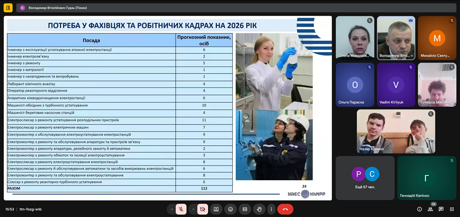Click meeting code ttn-fozg-xnb
460x217 pixels.
coord(31,209)
